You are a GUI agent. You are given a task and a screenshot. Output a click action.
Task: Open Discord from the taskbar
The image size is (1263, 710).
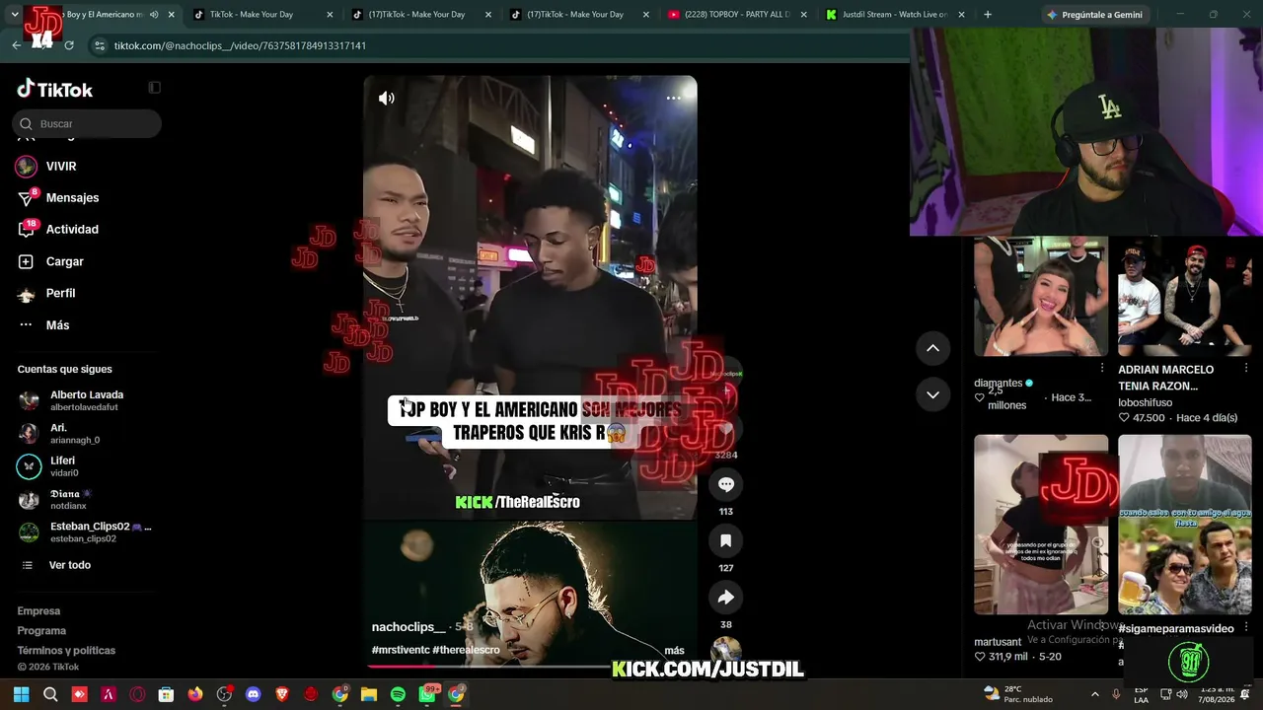tap(253, 695)
